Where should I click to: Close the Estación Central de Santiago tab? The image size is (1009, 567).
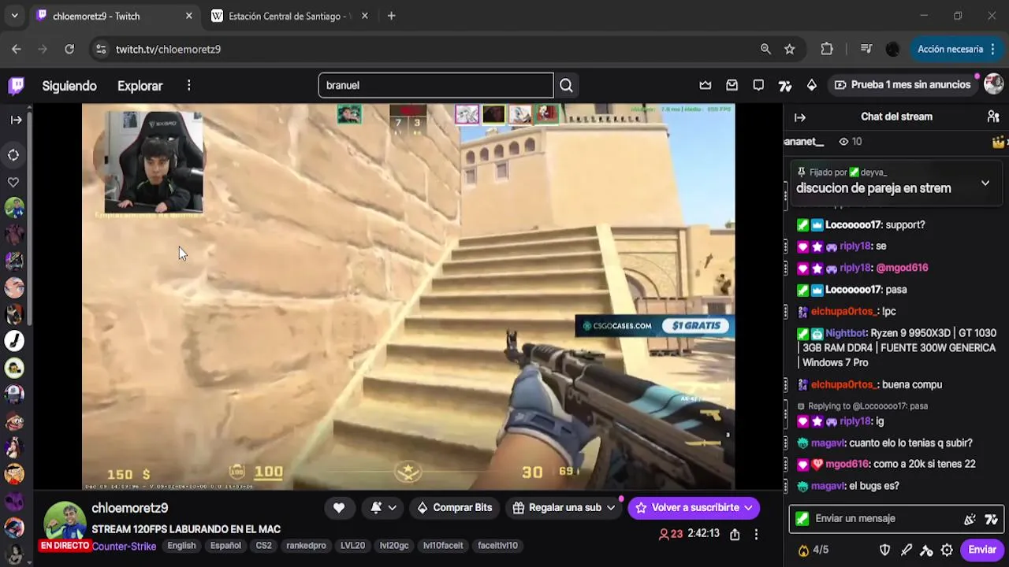tap(364, 16)
